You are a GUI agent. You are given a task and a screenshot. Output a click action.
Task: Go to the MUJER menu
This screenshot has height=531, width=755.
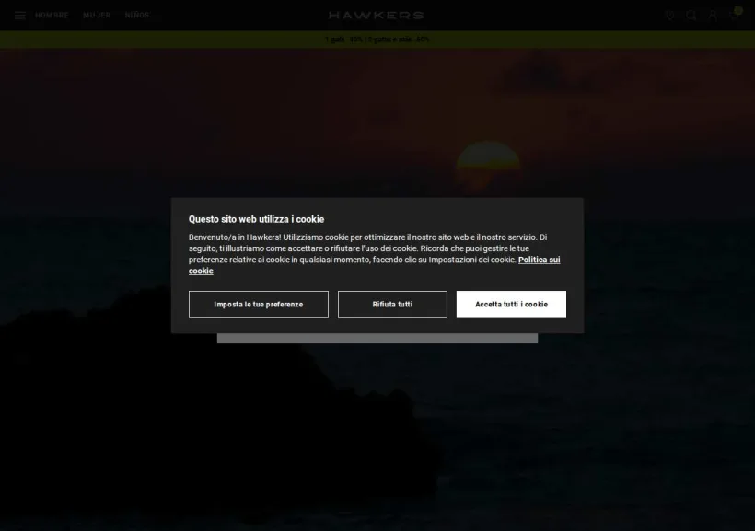tap(97, 16)
